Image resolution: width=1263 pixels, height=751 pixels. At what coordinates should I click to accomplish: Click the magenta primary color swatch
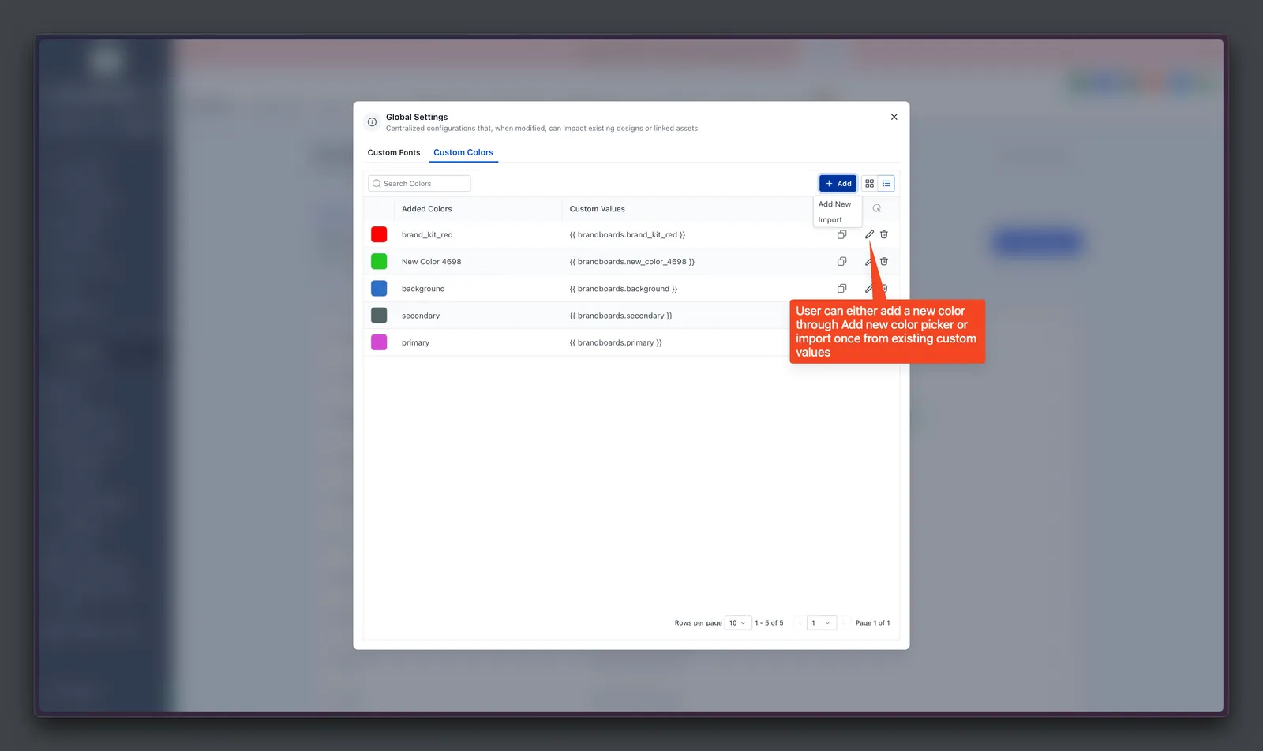[x=379, y=342]
